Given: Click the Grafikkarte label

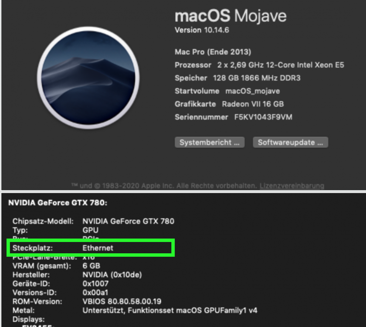Looking at the screenshot, I should pos(195,104).
